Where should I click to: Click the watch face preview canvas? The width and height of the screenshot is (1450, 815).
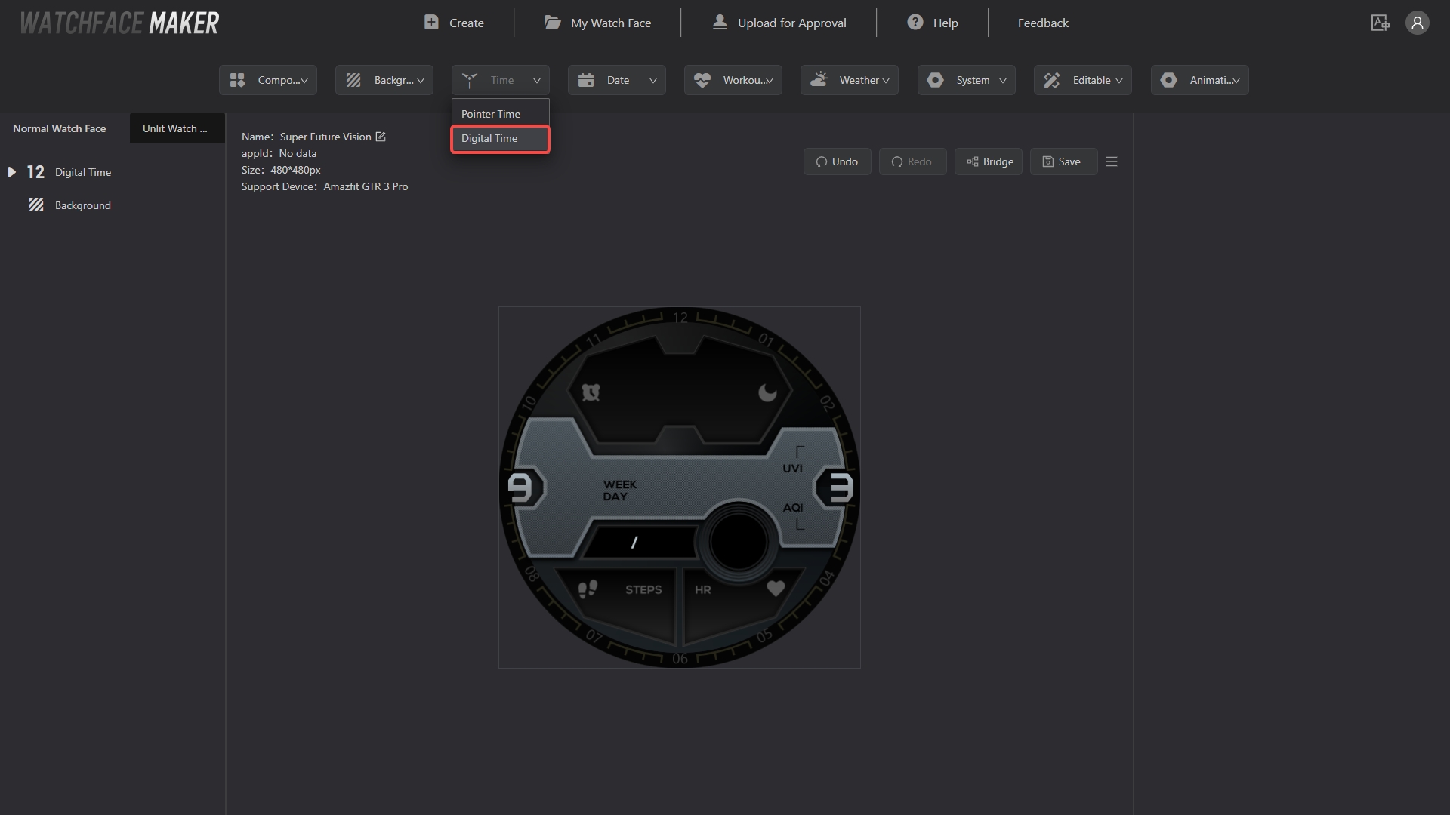[x=679, y=487]
